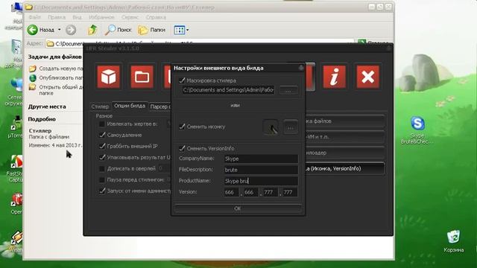Screen dimensions: 477x268
Task: Select the Opera desktop icon
Action: pos(17,204)
